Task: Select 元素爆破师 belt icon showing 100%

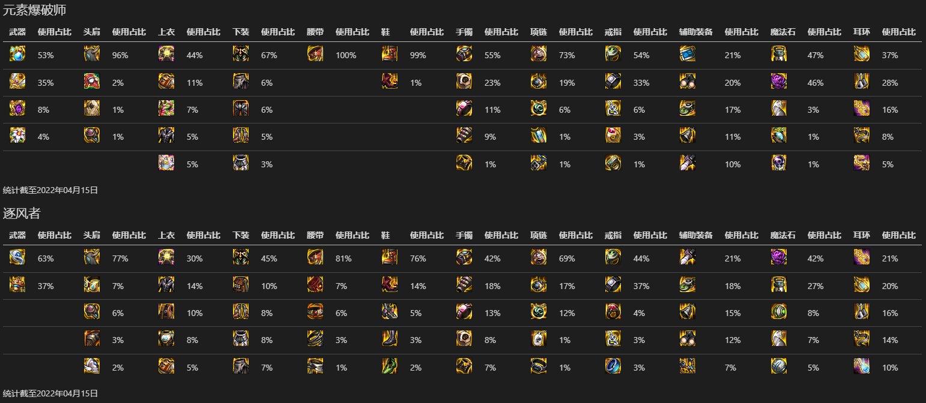Action: (x=315, y=55)
